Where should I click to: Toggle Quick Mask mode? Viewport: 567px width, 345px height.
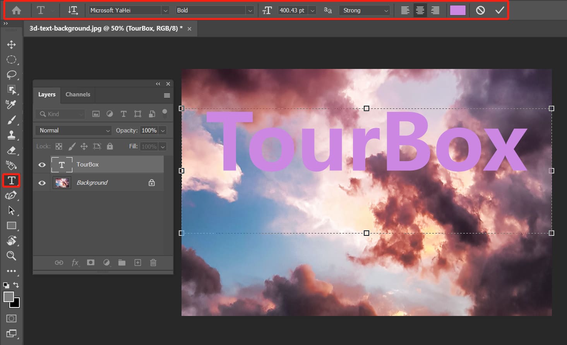pos(11,319)
